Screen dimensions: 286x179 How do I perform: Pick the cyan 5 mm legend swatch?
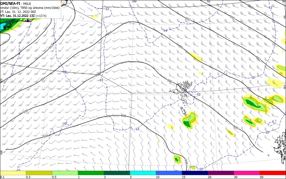143,173
